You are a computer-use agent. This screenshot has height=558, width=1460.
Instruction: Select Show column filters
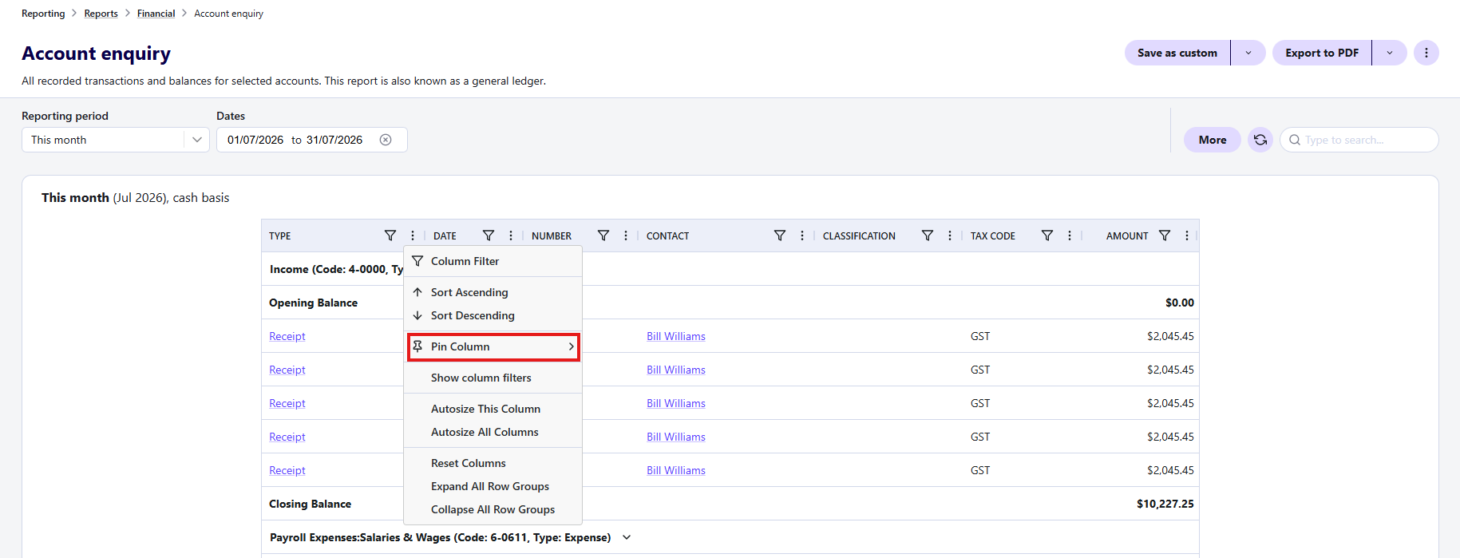point(493,378)
